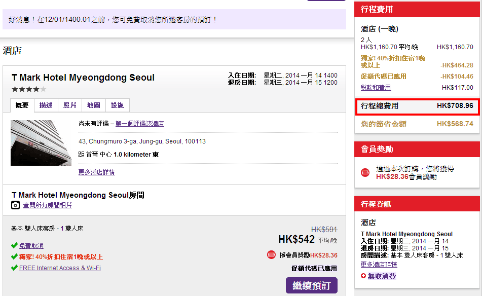Image resolution: width=482 pixels, height=296 pixels.
Task: Click the green checkmark beside FREE Internet Access
Action: tap(14, 268)
